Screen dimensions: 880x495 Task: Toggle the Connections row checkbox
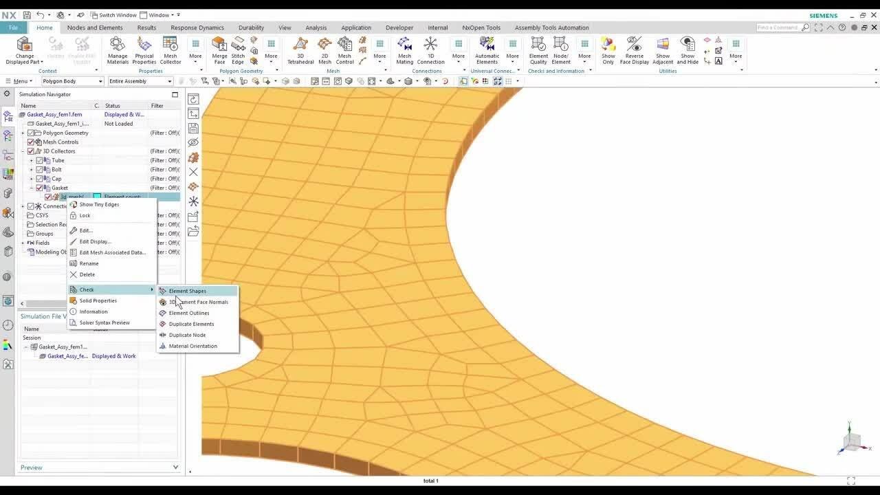coord(31,206)
